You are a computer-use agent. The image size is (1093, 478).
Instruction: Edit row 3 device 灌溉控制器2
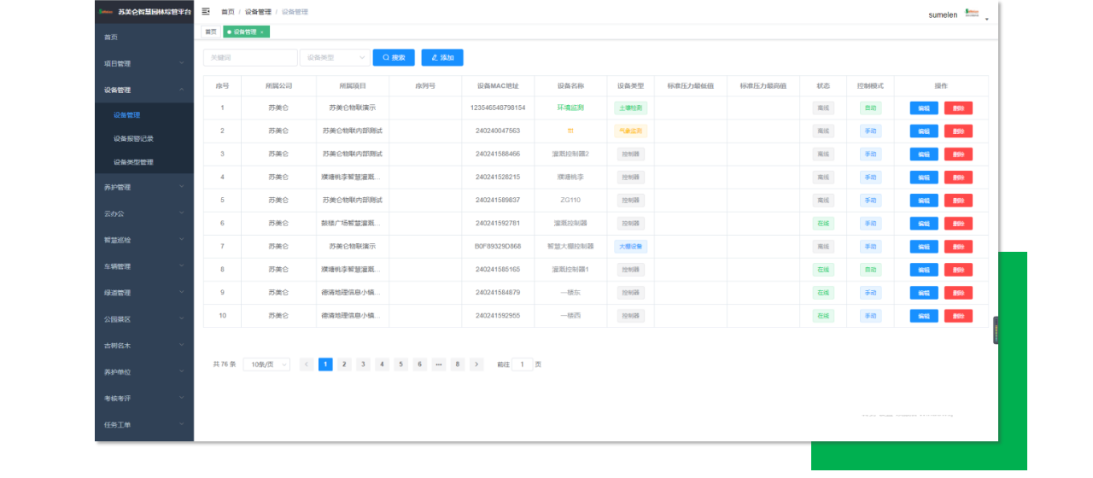[924, 154]
